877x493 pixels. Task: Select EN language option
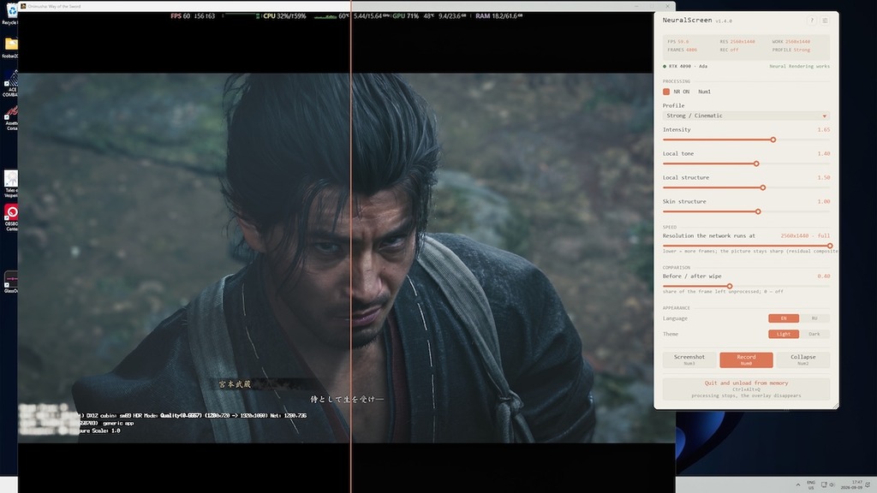click(783, 318)
